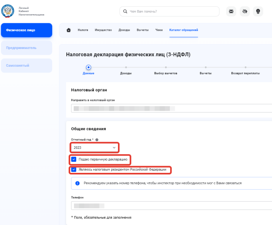Toggle 'Подаю первичную декларацию' checkbox
272x225 pixels.
74,159
